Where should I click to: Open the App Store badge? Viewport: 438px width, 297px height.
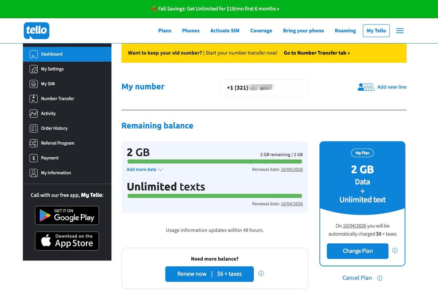pyautogui.click(x=67, y=241)
